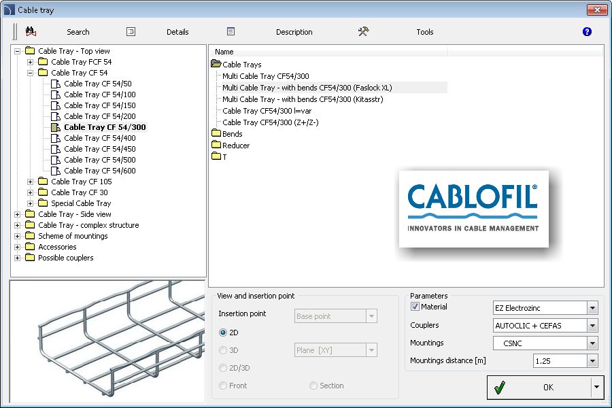Image resolution: width=612 pixels, height=408 pixels.
Task: Click the Accessories folder icon
Action: coord(30,247)
